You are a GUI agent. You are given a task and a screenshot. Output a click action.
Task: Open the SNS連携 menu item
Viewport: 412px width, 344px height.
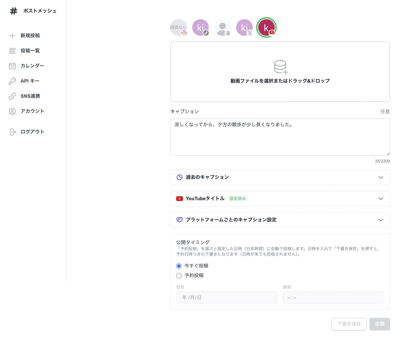[30, 96]
